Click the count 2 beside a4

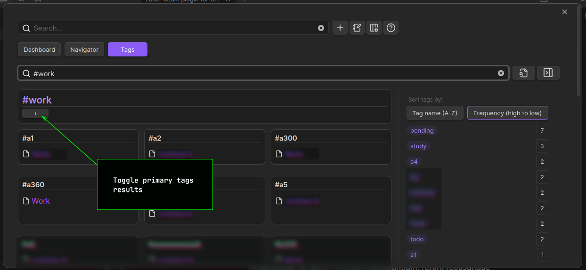(x=542, y=162)
